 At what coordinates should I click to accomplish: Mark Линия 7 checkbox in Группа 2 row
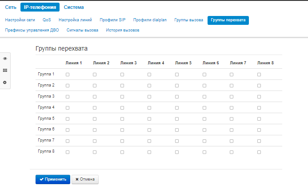(x=232, y=85)
